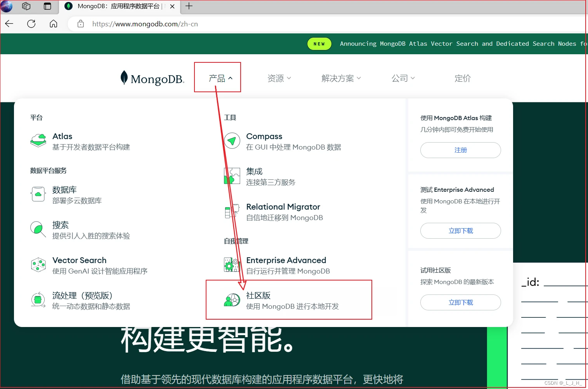Expand the 公司 dropdown
This screenshot has height=389, width=588.
pyautogui.click(x=403, y=78)
